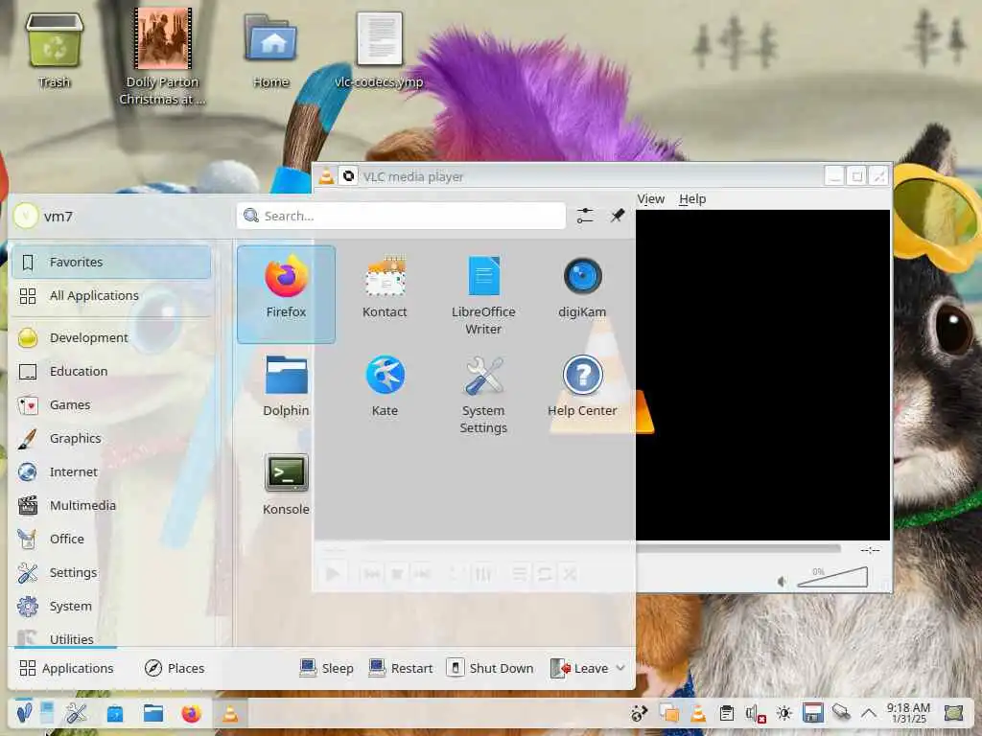Open the Help menu in VLC
This screenshot has height=736, width=982.
tap(692, 199)
